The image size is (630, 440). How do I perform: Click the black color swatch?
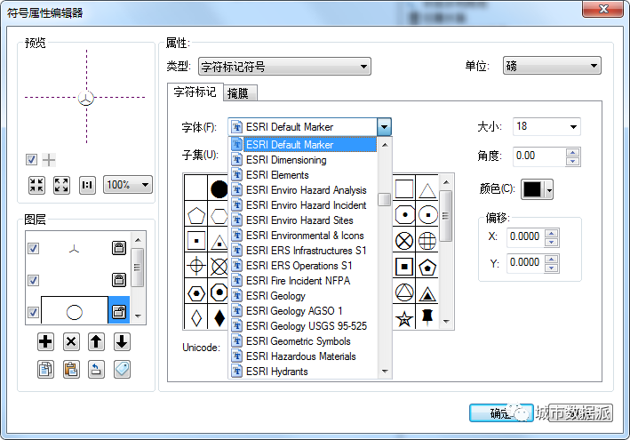pos(532,189)
